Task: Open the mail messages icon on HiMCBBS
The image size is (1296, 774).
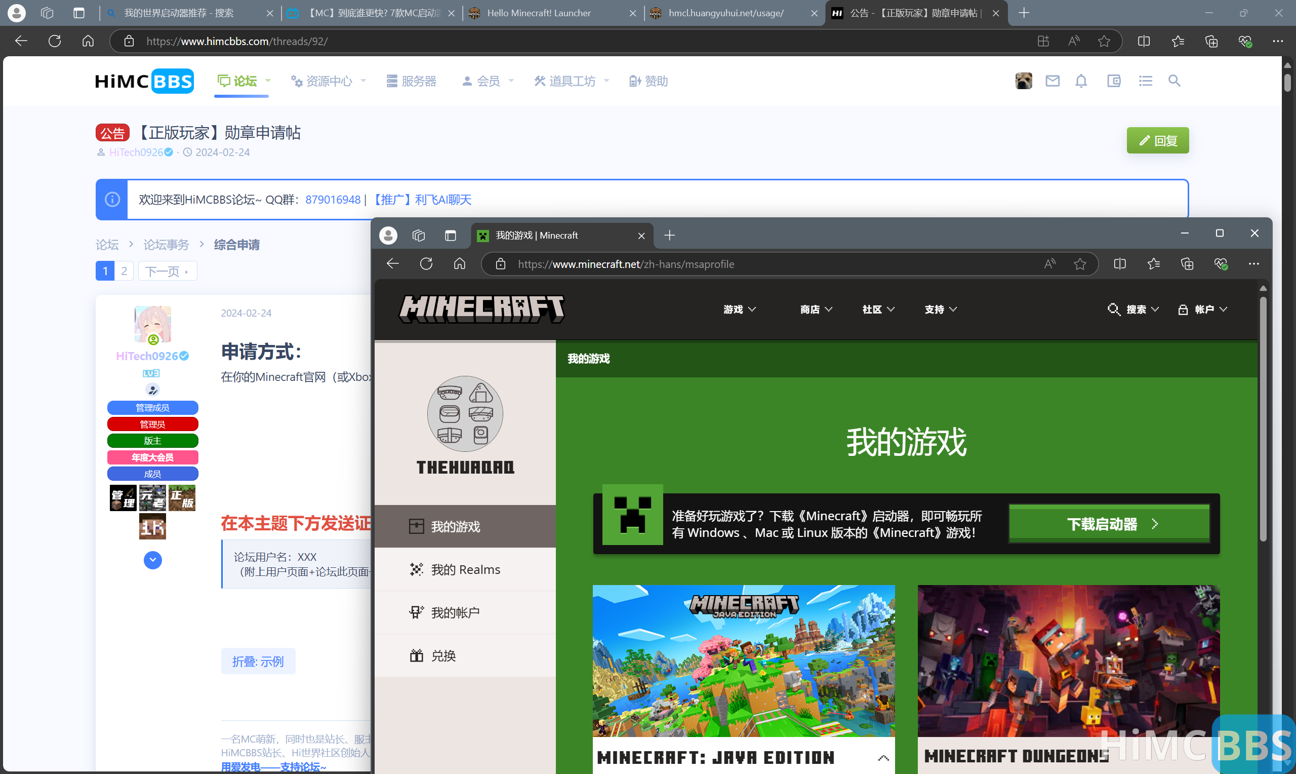Action: pos(1052,82)
